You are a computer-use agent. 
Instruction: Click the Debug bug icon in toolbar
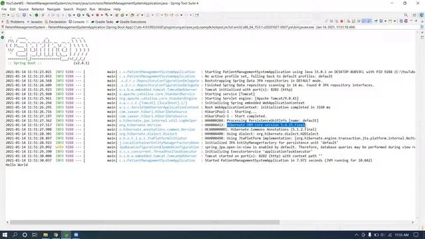[70, 15]
